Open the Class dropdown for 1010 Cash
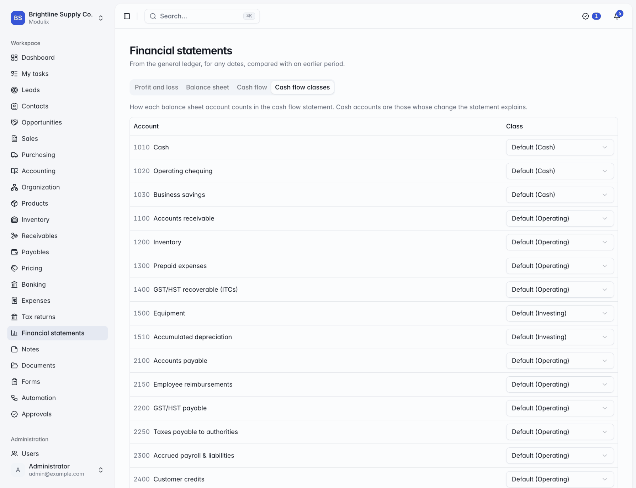 [560, 147]
